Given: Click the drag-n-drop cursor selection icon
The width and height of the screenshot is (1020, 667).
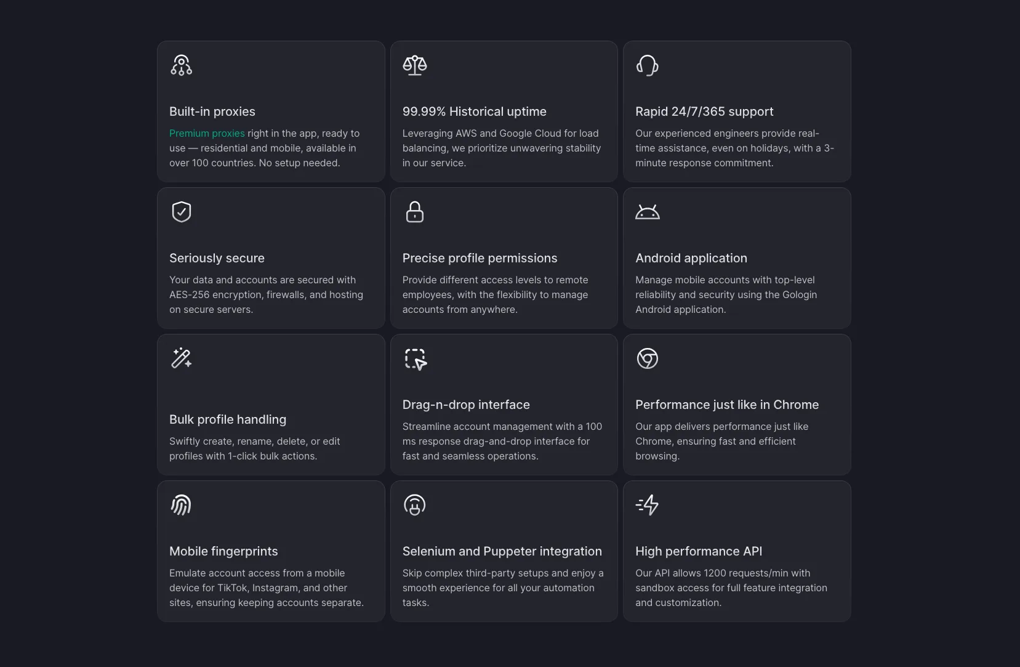Looking at the screenshot, I should (x=416, y=359).
